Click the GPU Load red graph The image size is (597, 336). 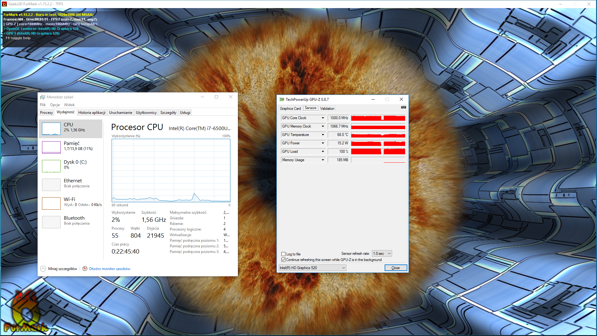(x=378, y=152)
